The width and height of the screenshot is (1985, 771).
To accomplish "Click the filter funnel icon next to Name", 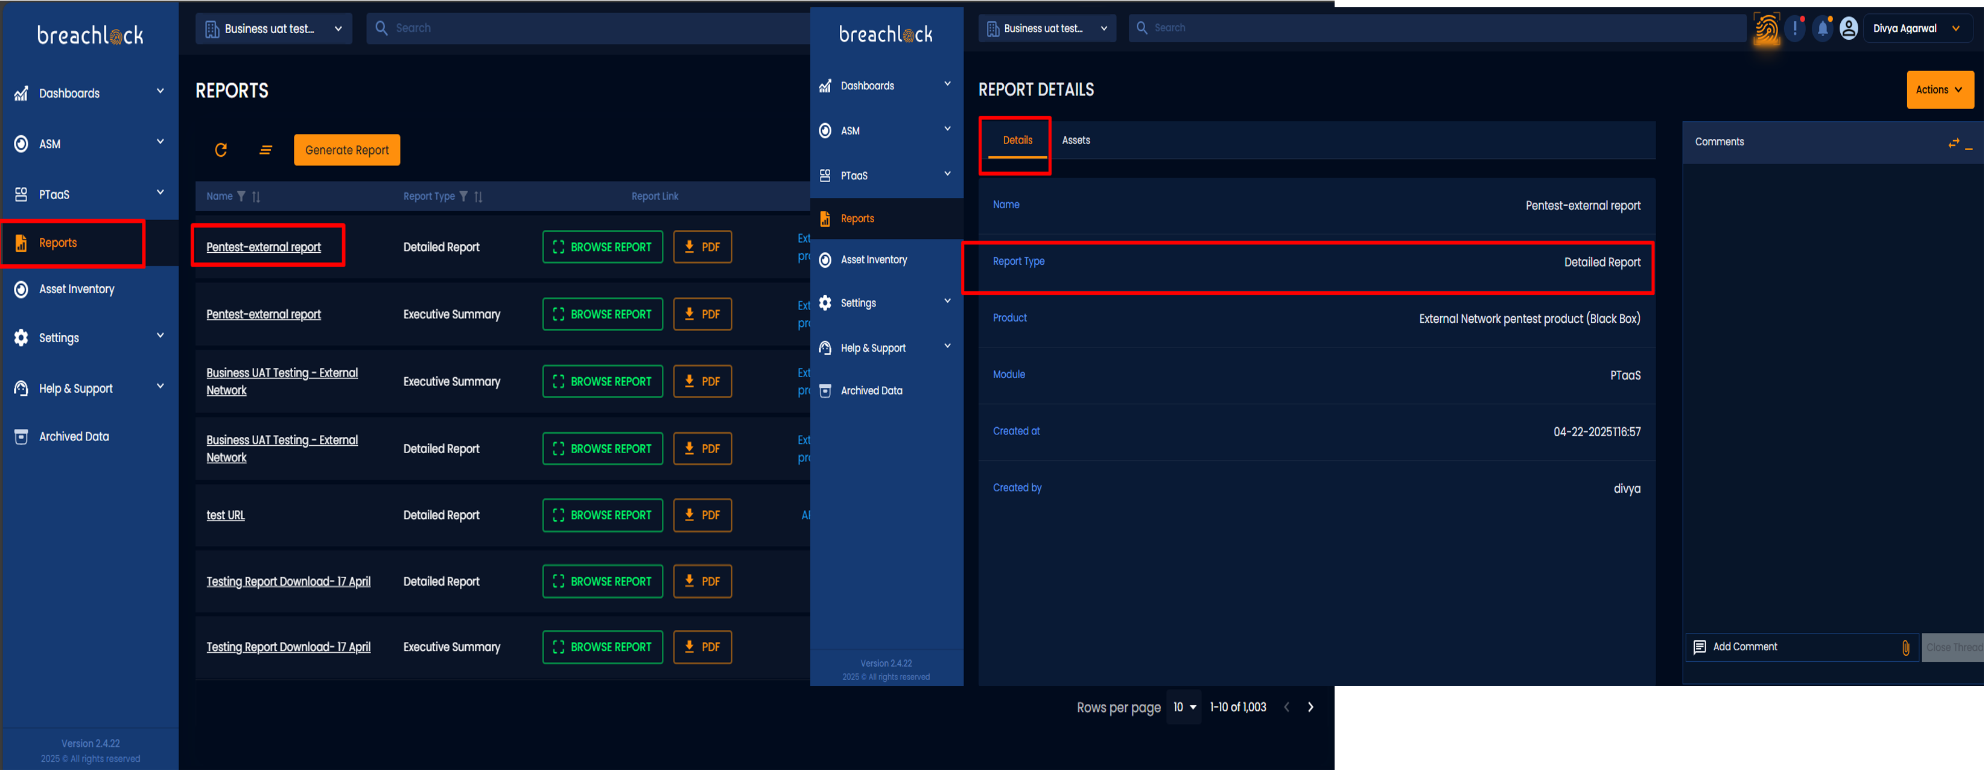I will click(x=241, y=197).
